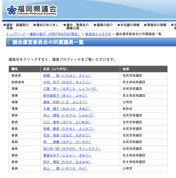This screenshot has height=178, width=176.
Task: Click the Fukuoka Prefectural Assembly logo
Action: click(x=32, y=10)
